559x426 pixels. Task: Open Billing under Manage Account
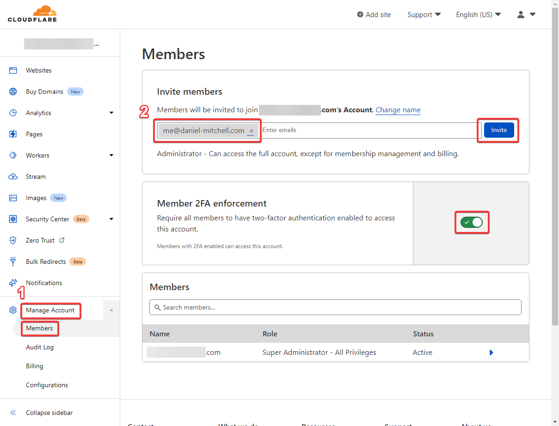pos(35,366)
